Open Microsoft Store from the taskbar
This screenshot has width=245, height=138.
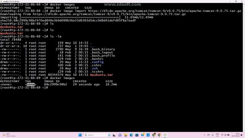tap(137, 135)
